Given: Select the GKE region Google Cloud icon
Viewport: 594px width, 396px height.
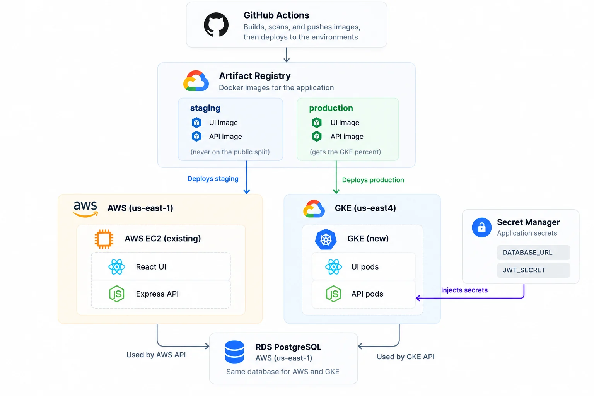Looking at the screenshot, I should point(314,209).
